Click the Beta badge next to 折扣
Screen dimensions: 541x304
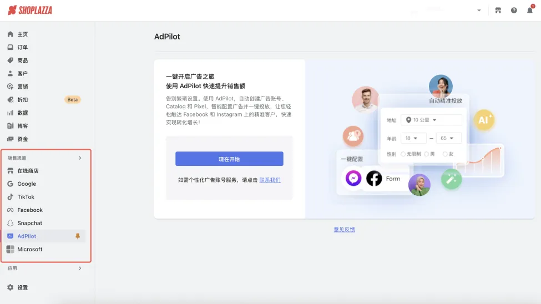tap(73, 99)
